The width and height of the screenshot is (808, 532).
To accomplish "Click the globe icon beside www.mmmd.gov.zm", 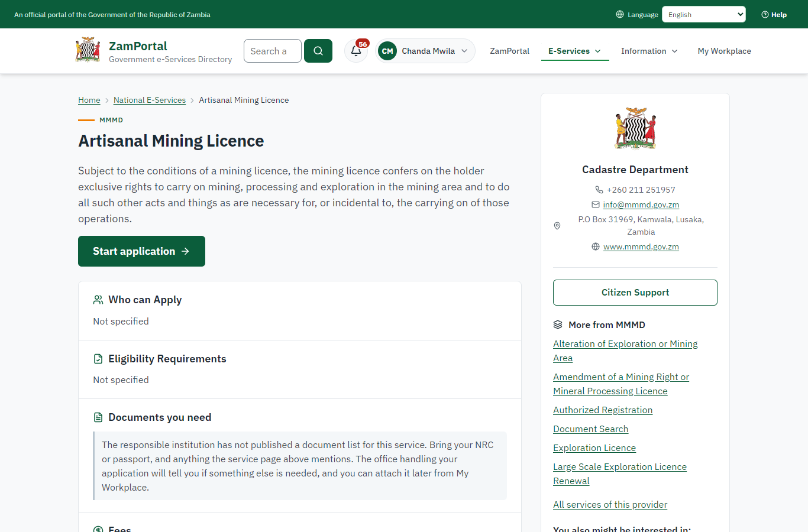I will (x=596, y=246).
